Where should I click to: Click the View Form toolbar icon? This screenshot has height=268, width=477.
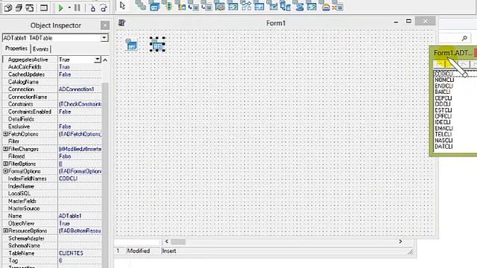tap(19, 7)
